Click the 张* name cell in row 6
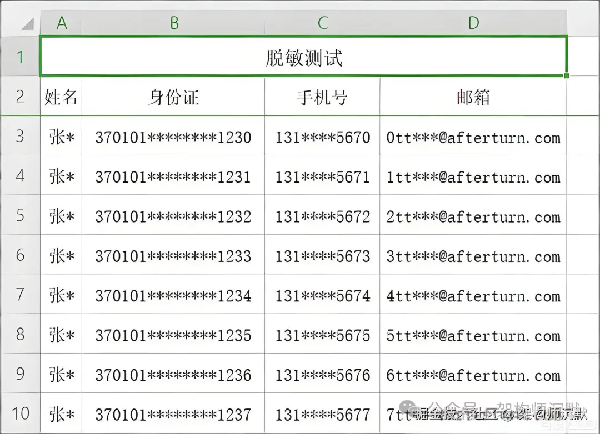Image resolution: width=600 pixels, height=434 pixels. click(61, 255)
